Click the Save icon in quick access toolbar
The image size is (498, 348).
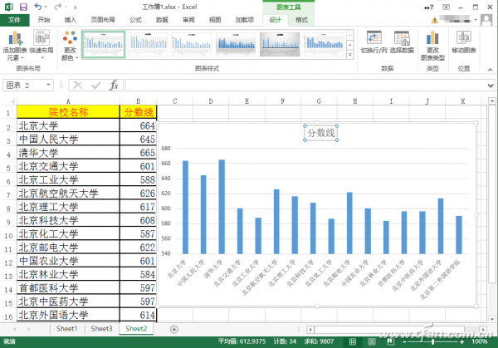tap(22, 6)
